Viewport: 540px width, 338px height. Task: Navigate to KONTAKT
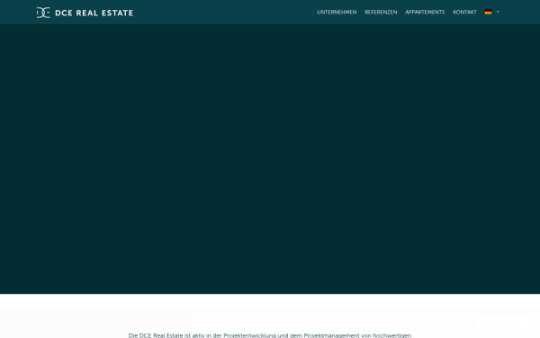tap(465, 12)
